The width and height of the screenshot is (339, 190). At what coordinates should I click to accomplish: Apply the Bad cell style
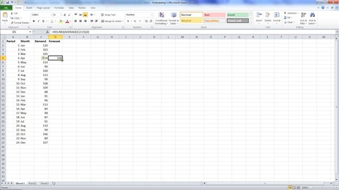pyautogui.click(x=214, y=15)
